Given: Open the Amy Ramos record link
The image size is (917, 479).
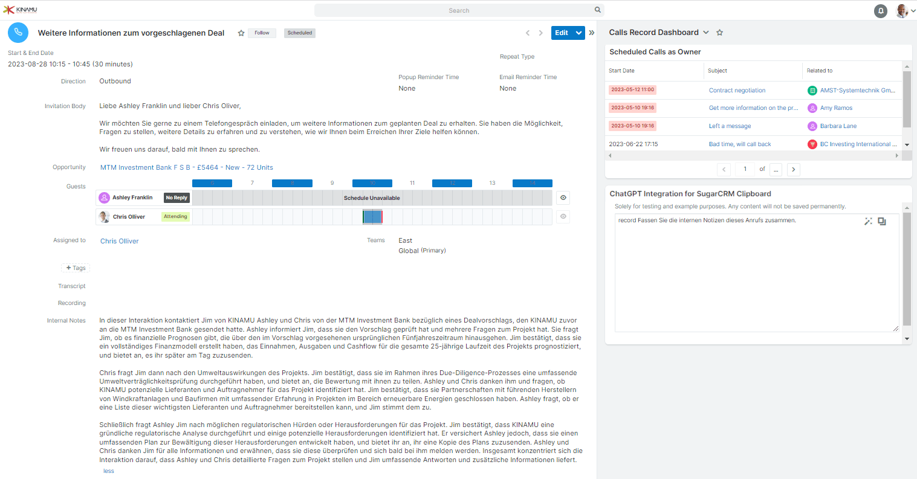Looking at the screenshot, I should 836,108.
